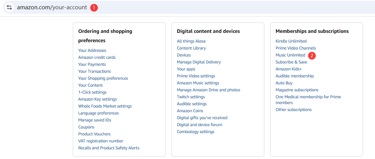
Task: Open Subscribe & Save
Action: tap(291, 62)
